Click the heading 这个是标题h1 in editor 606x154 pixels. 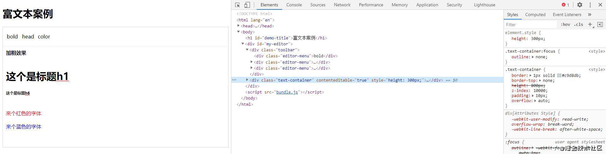[x=37, y=76]
